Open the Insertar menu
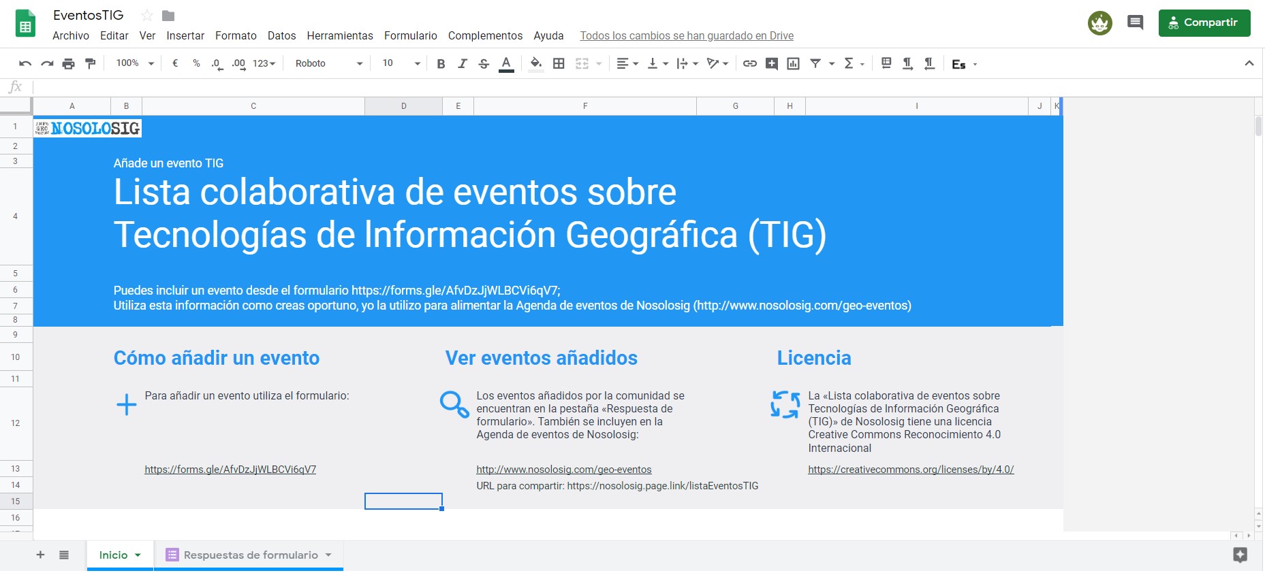Viewport: 1265px width, 573px height. pos(185,35)
